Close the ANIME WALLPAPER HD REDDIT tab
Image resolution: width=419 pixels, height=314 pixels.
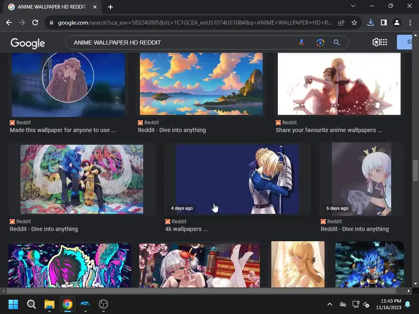(x=95, y=7)
